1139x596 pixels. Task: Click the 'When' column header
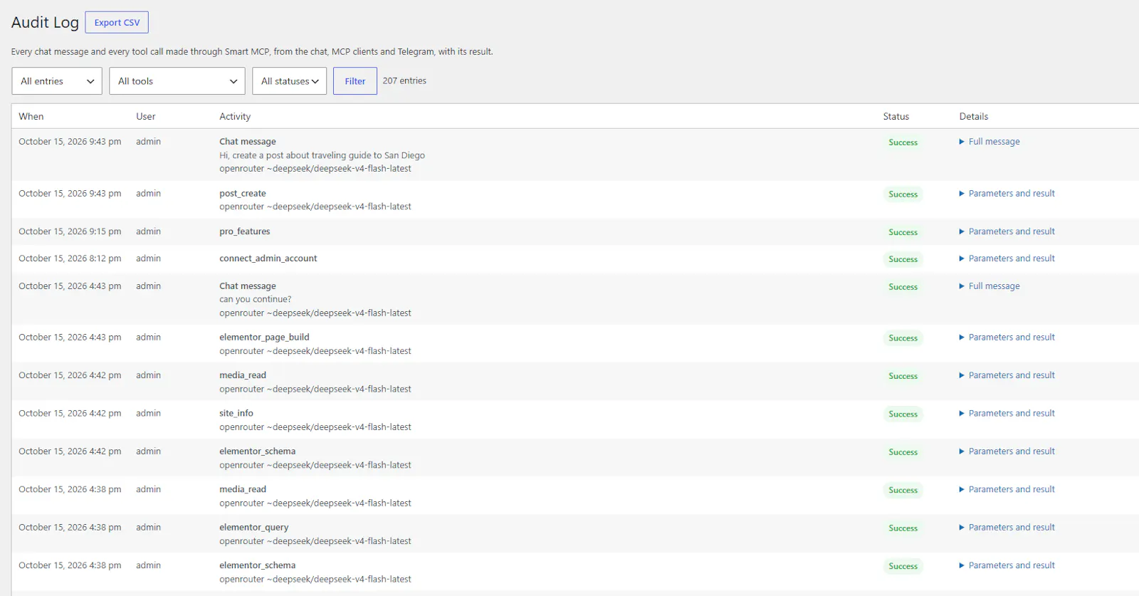(31, 116)
